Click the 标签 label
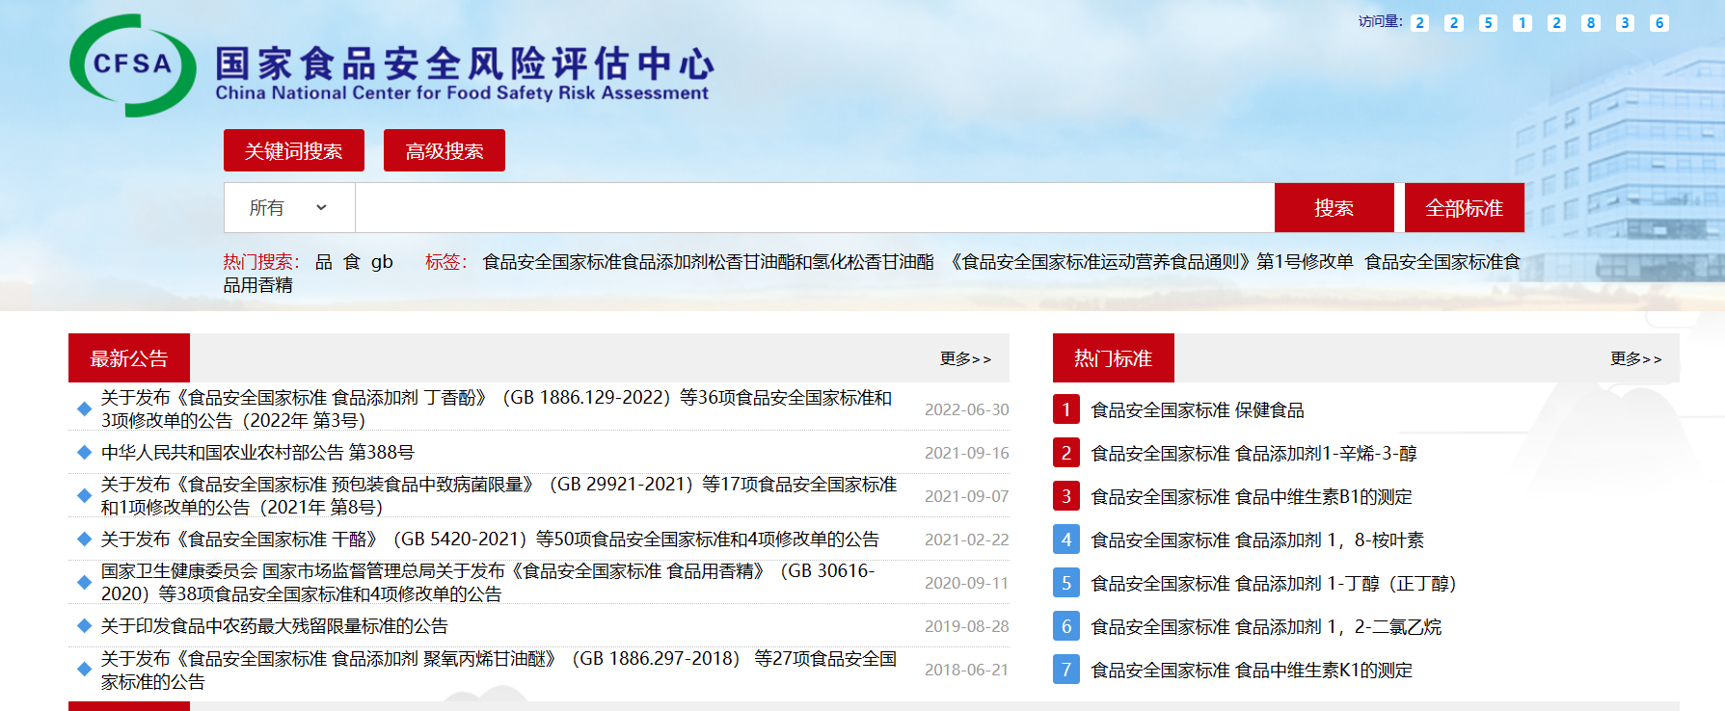The image size is (1725, 711). [445, 262]
